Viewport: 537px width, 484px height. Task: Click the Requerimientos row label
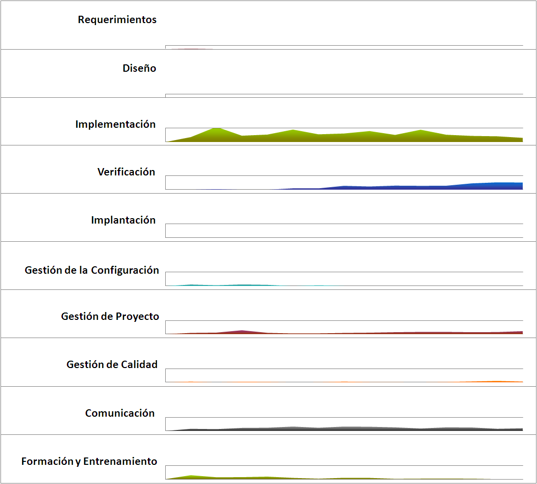117,20
